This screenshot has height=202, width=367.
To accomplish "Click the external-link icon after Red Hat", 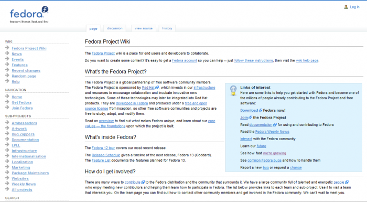I will [x=157, y=88].
